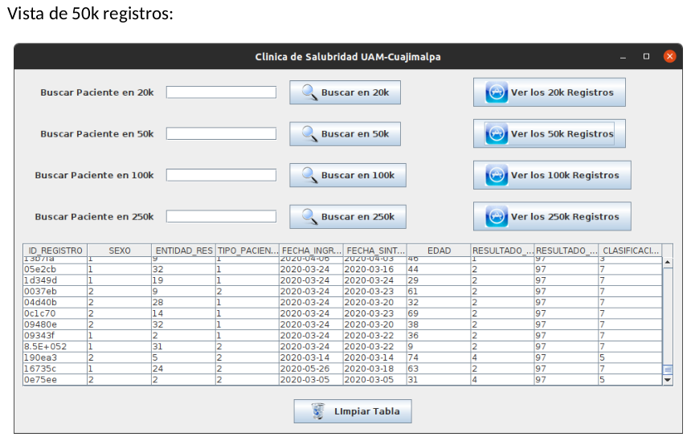The width and height of the screenshot is (691, 445).
Task: Click magnifier icon on Buscar en 20k
Action: (x=309, y=92)
